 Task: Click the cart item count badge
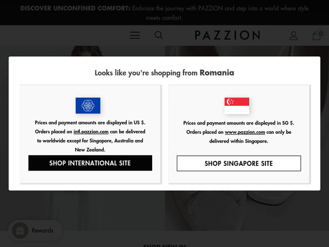(321, 33)
